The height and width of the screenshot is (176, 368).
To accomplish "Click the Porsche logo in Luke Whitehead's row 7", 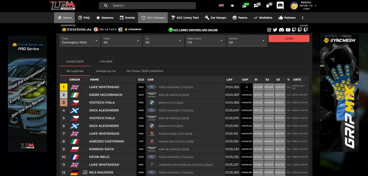I will [151, 134].
